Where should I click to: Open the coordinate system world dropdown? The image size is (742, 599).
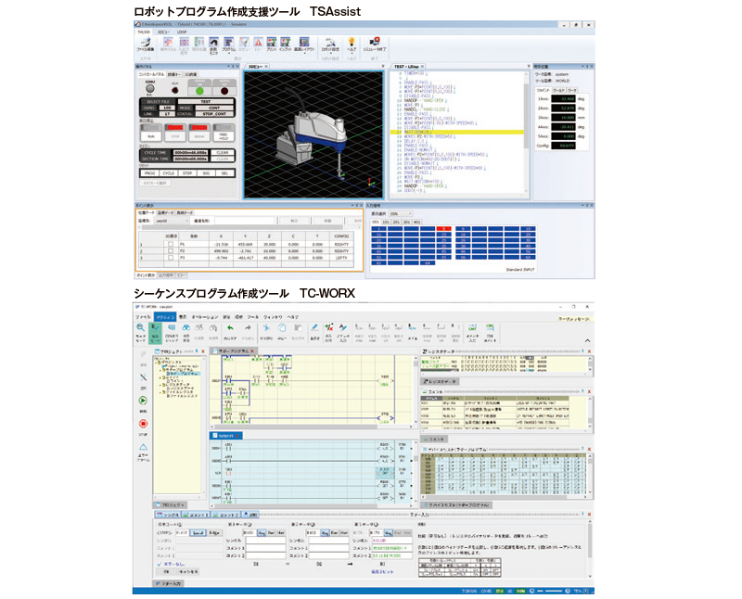173,221
